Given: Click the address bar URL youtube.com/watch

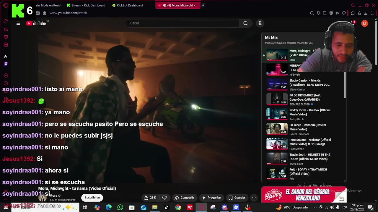Looking at the screenshot, I should [68, 13].
